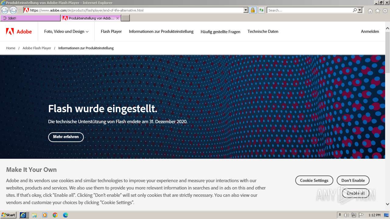
Task: Click the page scroll down arrow
Action: (x=388, y=204)
